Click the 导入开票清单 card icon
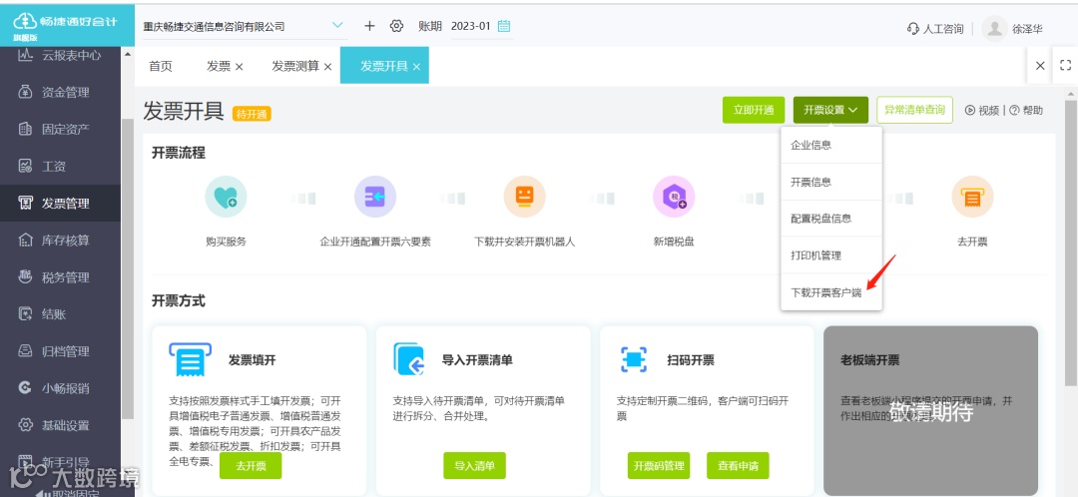 (x=411, y=359)
